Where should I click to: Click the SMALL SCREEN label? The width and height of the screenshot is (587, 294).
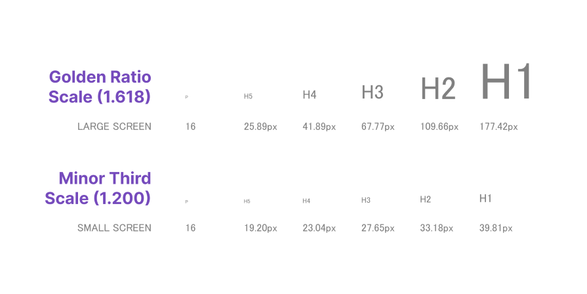(x=114, y=228)
